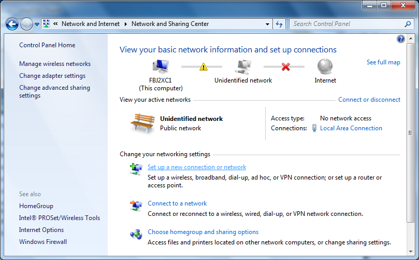Select Network and Internet breadcrumb item

coord(91,24)
